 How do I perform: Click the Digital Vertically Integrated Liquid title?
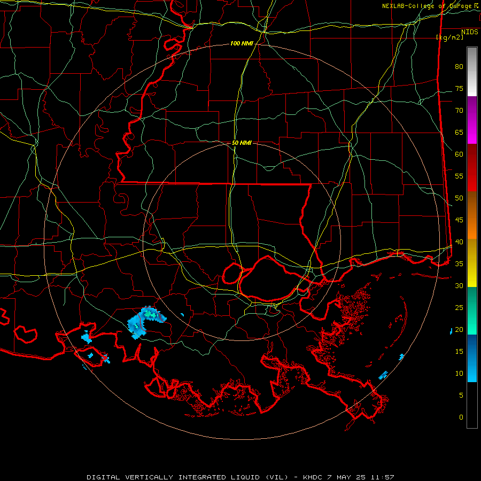(x=188, y=477)
